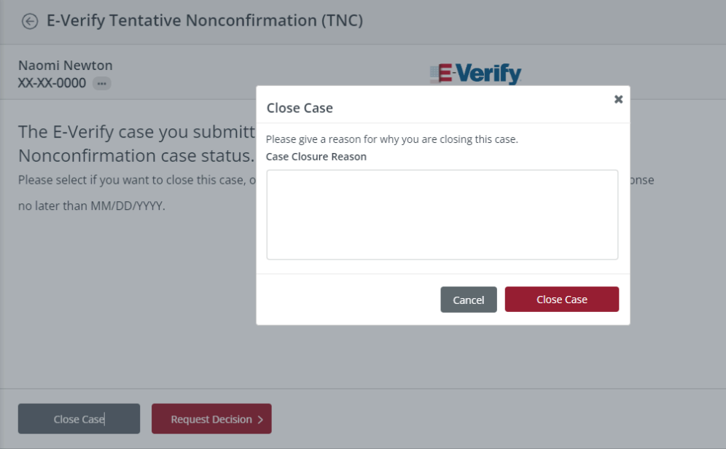
Task: Click the circled left-arrow in the page header
Action: click(x=29, y=21)
